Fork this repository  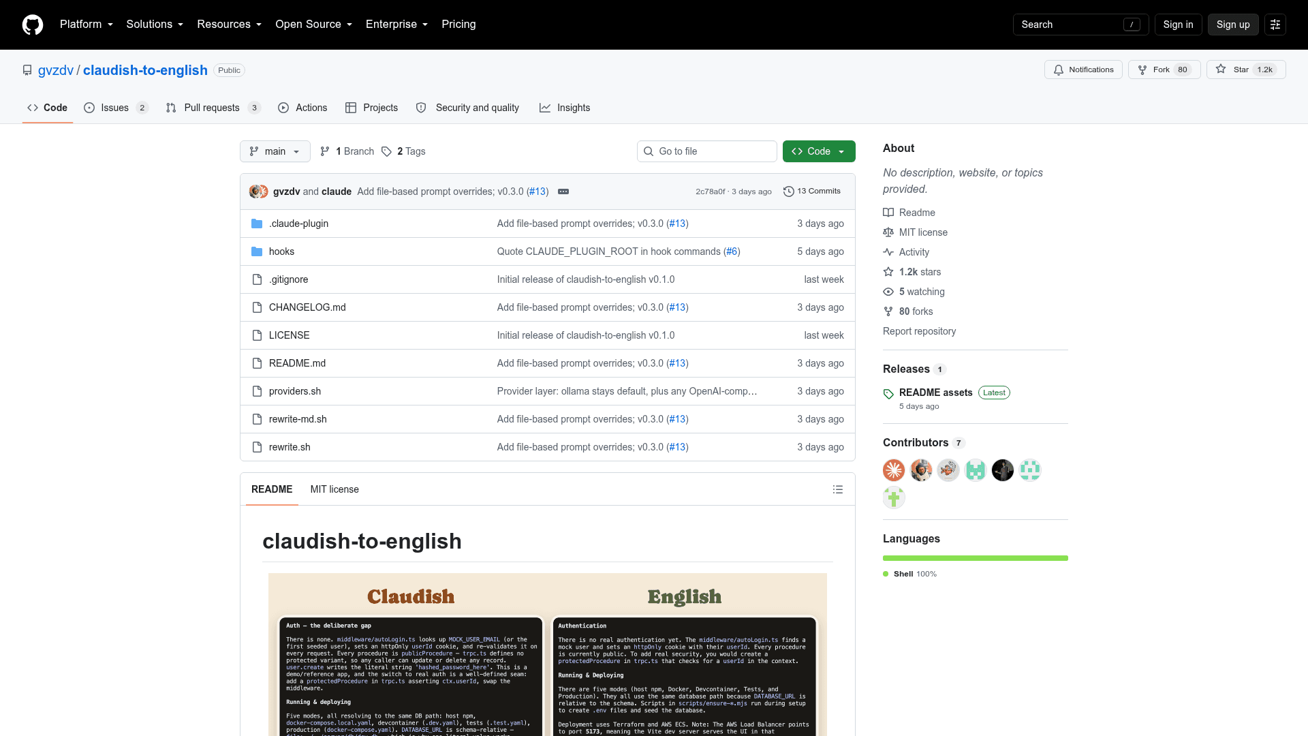click(1164, 70)
